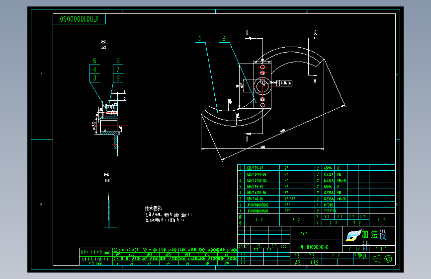Select the A-A section view title
This screenshot has width=431, height=279.
pyautogui.click(x=107, y=177)
